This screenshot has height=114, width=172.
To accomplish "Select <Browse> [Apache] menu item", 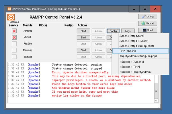I will coord(140,62).
